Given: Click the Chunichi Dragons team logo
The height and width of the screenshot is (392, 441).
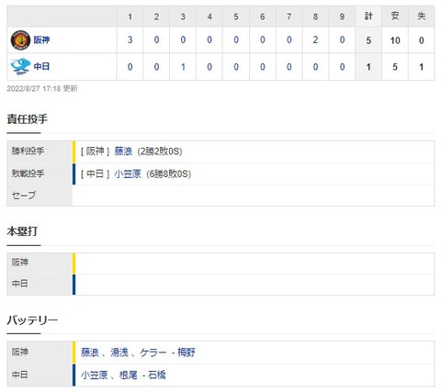Looking at the screenshot, I should click(x=20, y=67).
